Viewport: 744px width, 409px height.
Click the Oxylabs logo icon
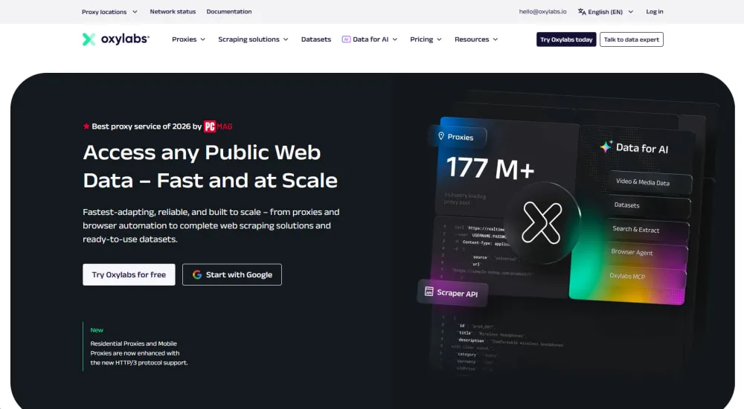[x=89, y=39]
